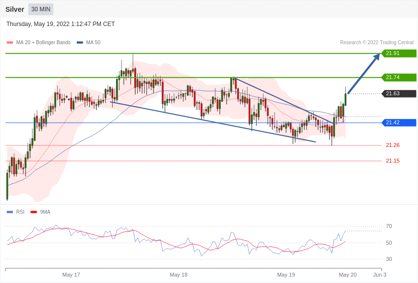Viewport: 418px width, 283px height.
Task: Click the 21.26 red support level value
Action: 393,145
